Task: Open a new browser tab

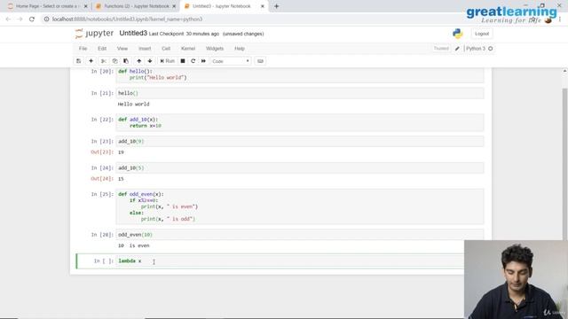Action: [x=276, y=6]
